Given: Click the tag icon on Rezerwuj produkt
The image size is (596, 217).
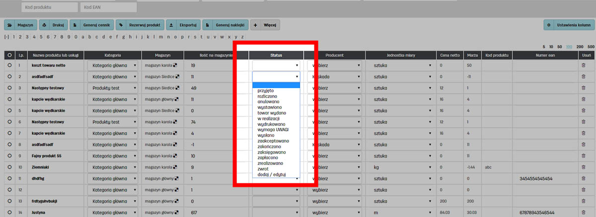Looking at the screenshot, I should [x=122, y=24].
